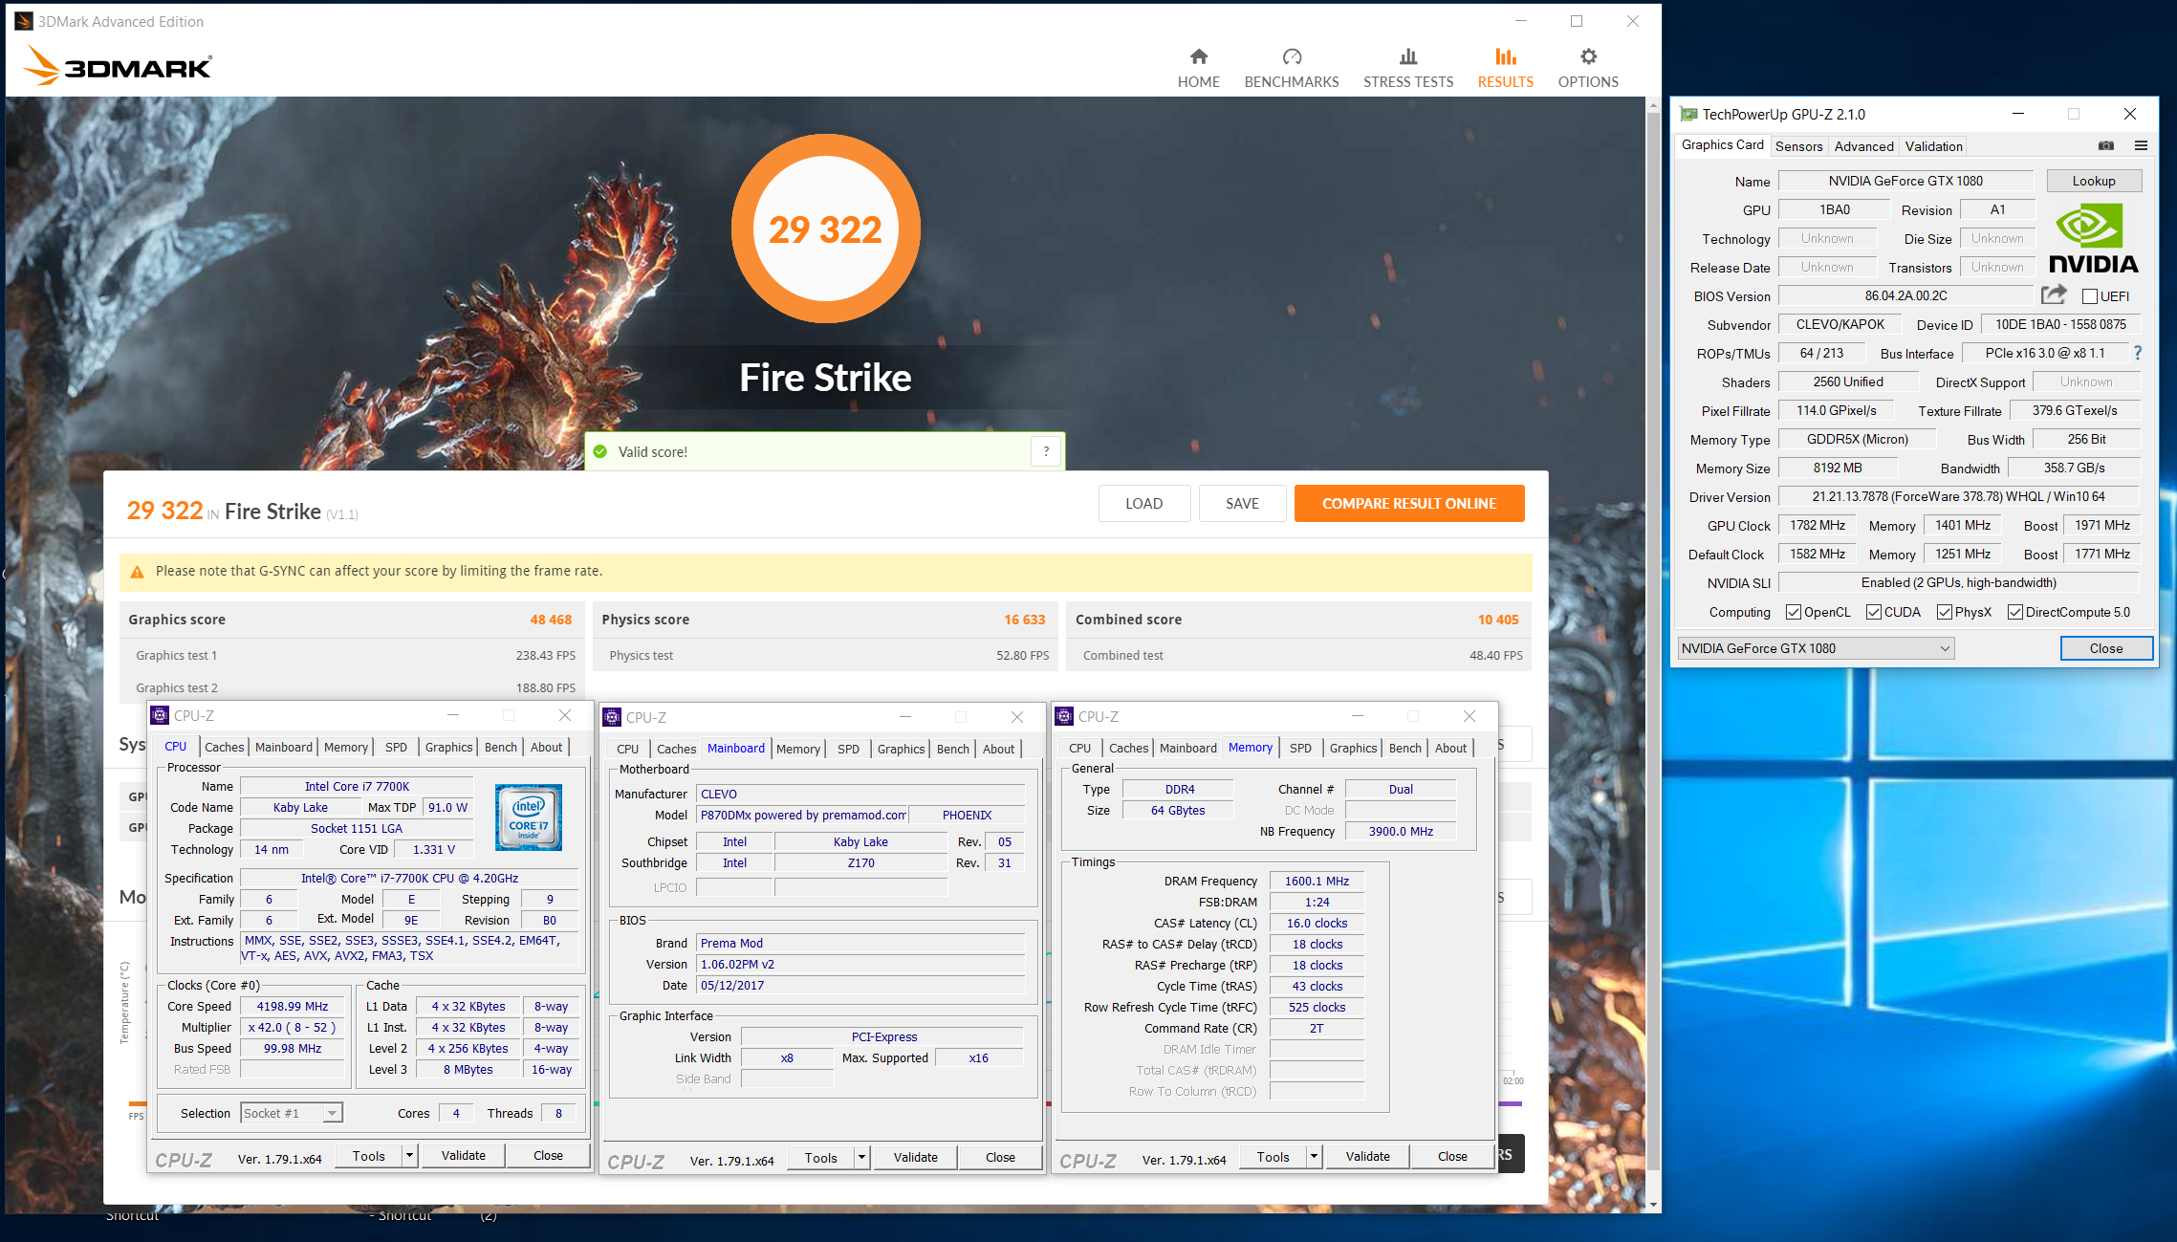2177x1242 pixels.
Task: Open the Caches tab in first CPU-Z window
Action: pyautogui.click(x=224, y=747)
